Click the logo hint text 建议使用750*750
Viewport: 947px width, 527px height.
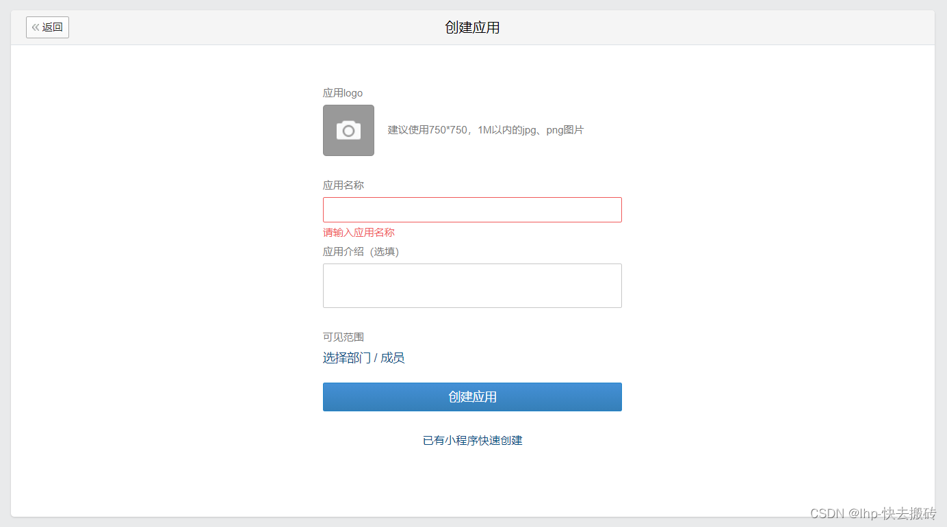click(486, 130)
